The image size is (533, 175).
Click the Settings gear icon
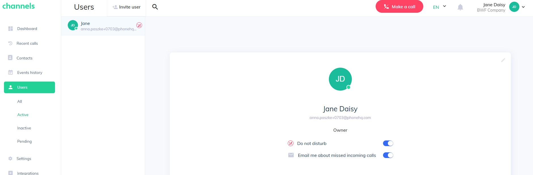click(10, 159)
